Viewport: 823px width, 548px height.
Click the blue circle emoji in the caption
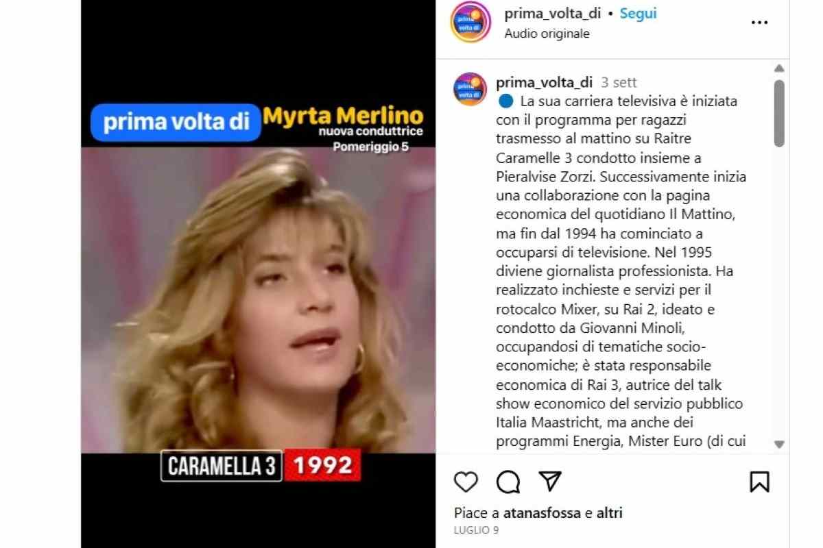pos(505,101)
